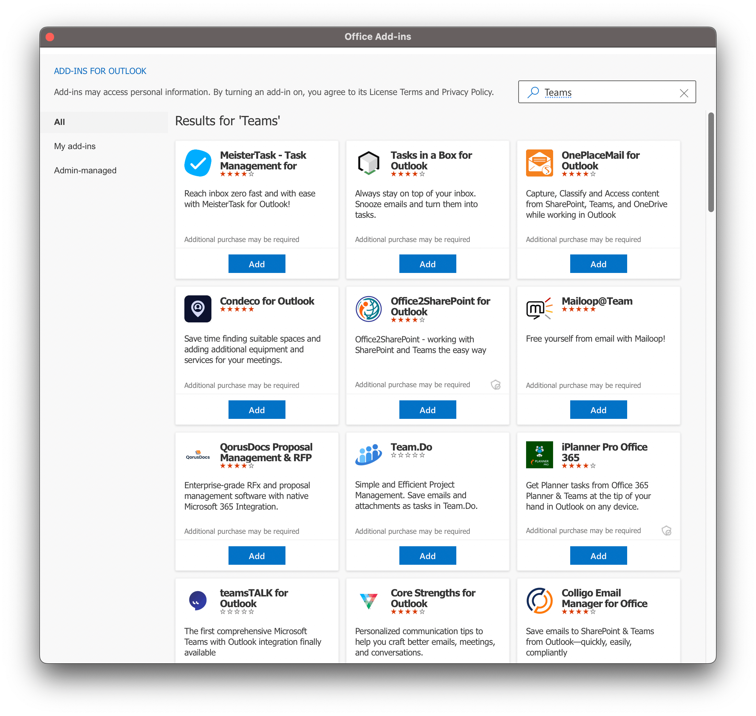This screenshot has width=756, height=716.
Task: Add MeisterTask add-in
Action: (257, 264)
